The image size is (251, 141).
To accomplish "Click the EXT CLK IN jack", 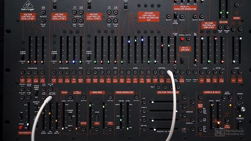I will pyautogui.click(x=200, y=129).
